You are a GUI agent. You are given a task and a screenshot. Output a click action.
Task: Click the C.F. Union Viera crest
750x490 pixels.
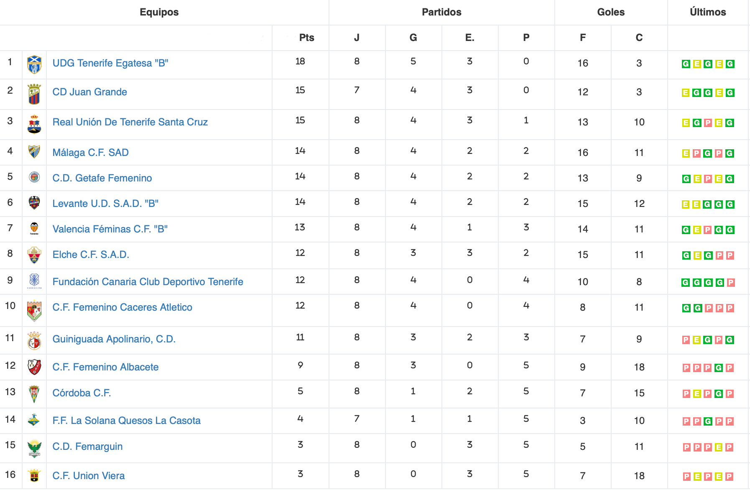(34, 475)
